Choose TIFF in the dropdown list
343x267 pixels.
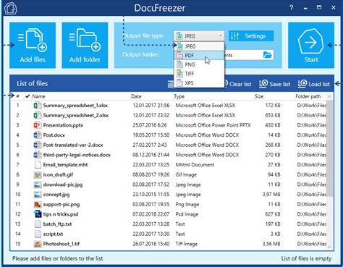tap(199, 74)
